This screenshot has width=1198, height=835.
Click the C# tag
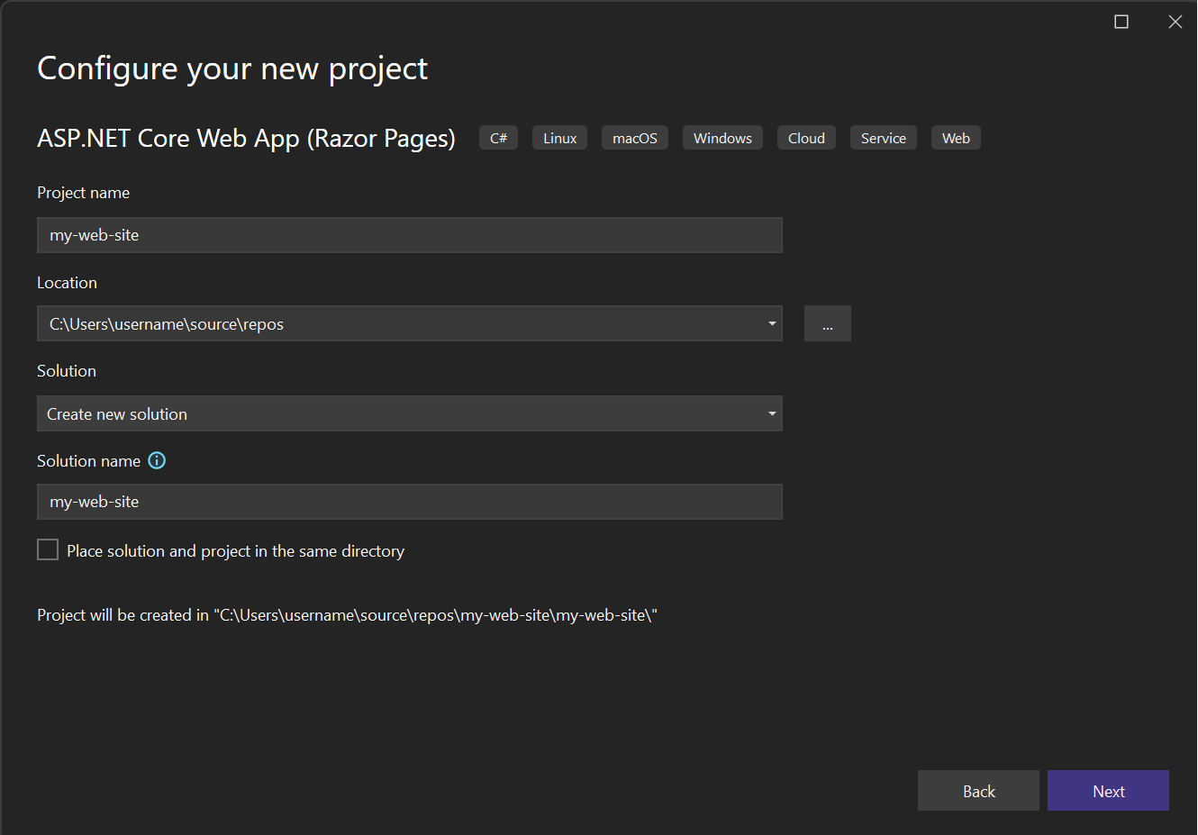(498, 138)
